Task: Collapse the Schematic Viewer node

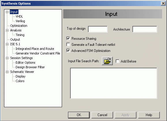Action: tap(7, 72)
